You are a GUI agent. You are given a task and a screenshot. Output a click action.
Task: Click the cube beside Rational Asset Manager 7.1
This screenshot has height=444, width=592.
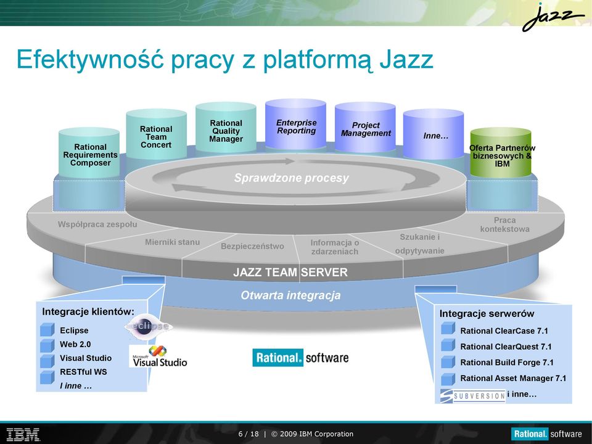448,379
